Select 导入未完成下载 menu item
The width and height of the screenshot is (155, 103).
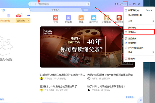[139, 15]
